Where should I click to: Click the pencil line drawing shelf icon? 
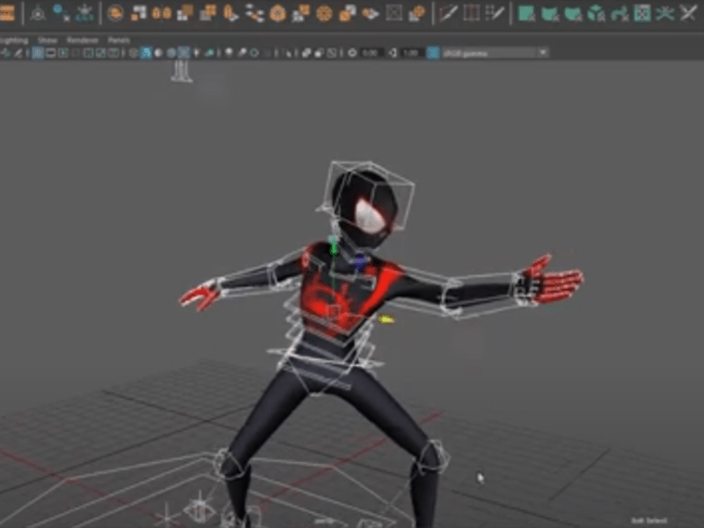click(448, 13)
